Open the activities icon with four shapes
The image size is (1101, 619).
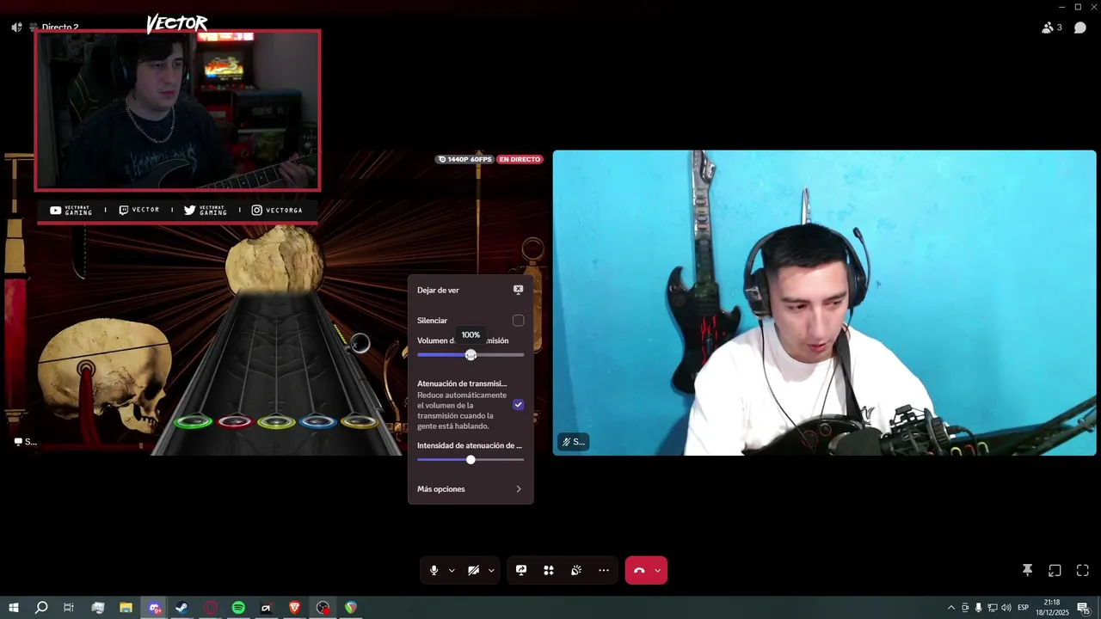[x=549, y=570]
